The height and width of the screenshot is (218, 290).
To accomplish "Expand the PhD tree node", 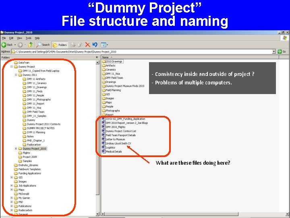I will coord(11,202).
